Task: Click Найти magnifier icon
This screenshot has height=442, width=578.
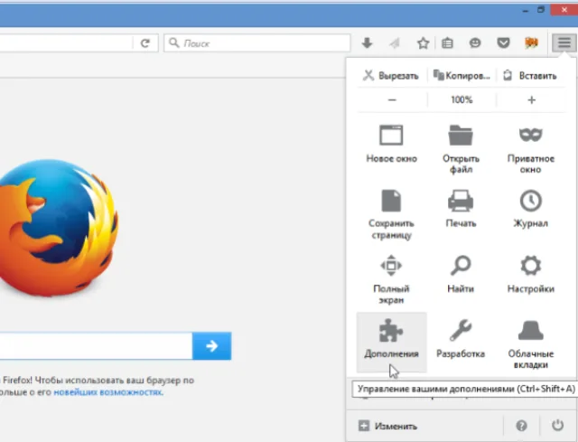Action: tap(461, 266)
